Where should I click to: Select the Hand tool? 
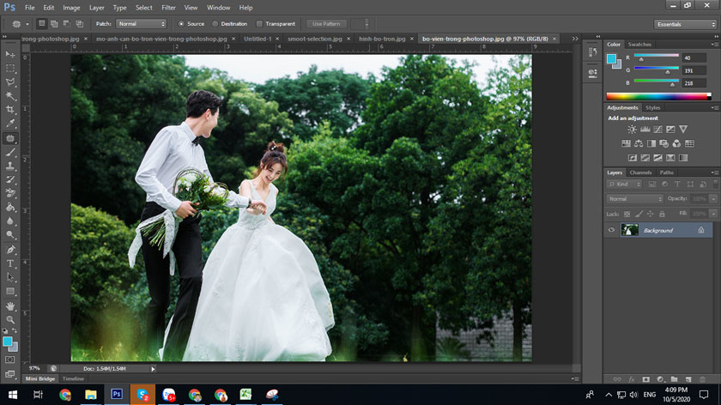tap(10, 305)
